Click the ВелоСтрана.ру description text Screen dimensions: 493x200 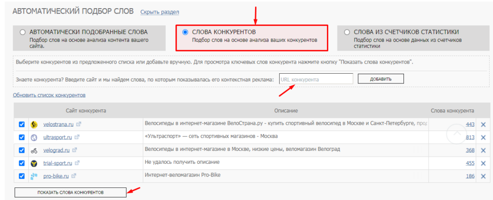(285, 123)
